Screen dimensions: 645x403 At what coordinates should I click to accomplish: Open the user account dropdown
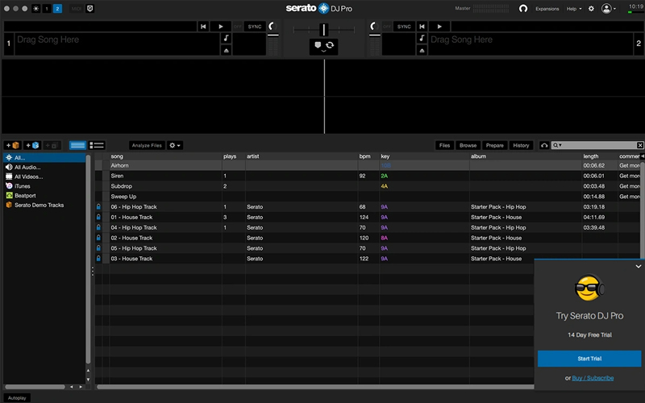609,9
